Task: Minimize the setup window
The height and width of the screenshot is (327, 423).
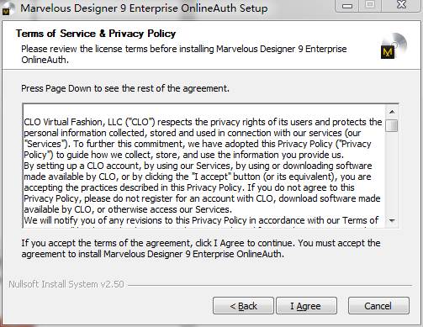Action: [x=347, y=6]
